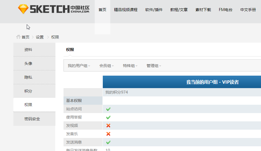
Task: Open 精品视频课程 in top navigation
Action: pos(126,10)
